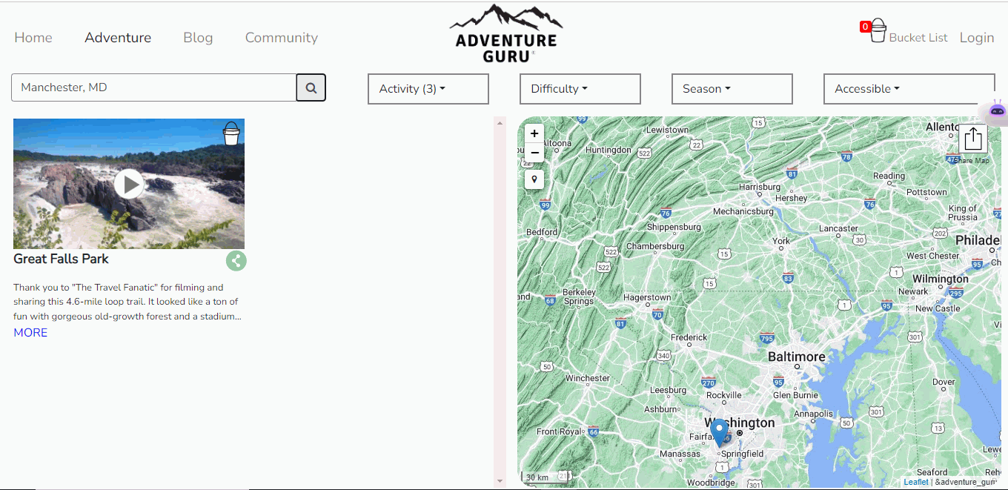
Task: Zoom in on the map
Action: pos(534,133)
